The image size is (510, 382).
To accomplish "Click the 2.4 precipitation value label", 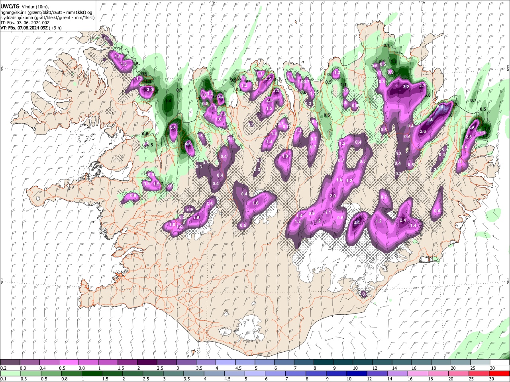I will 403,220.
